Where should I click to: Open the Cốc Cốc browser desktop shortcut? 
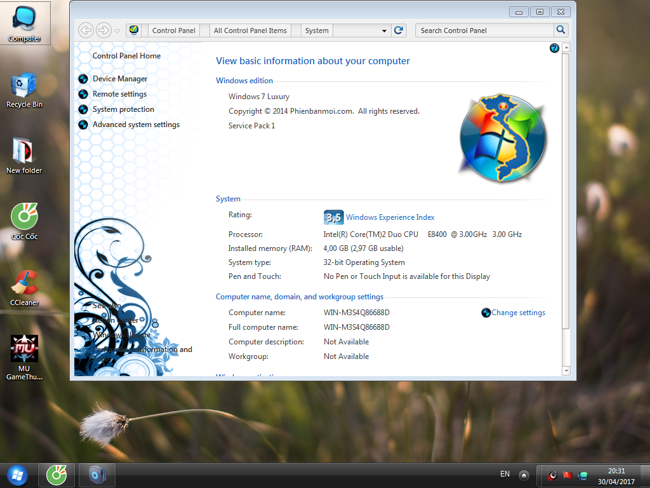tap(24, 220)
